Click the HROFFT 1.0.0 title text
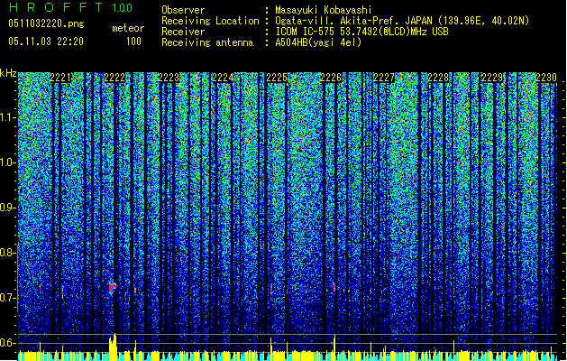The image size is (567, 361). click(71, 7)
